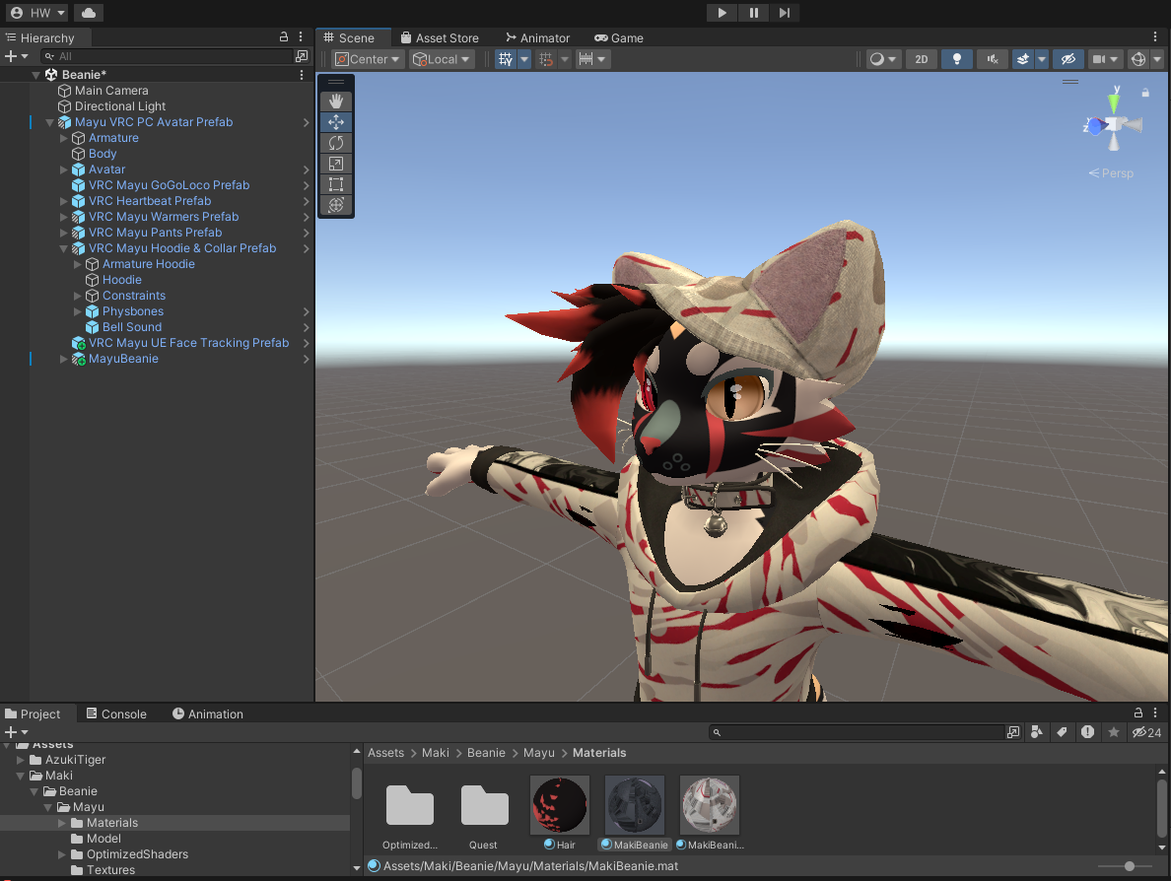The width and height of the screenshot is (1171, 881).
Task: Select the Rect transform tool
Action: [336, 184]
